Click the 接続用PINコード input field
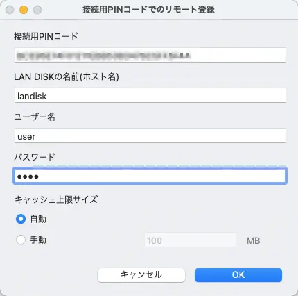The height and width of the screenshot is (296, 298). 150,55
